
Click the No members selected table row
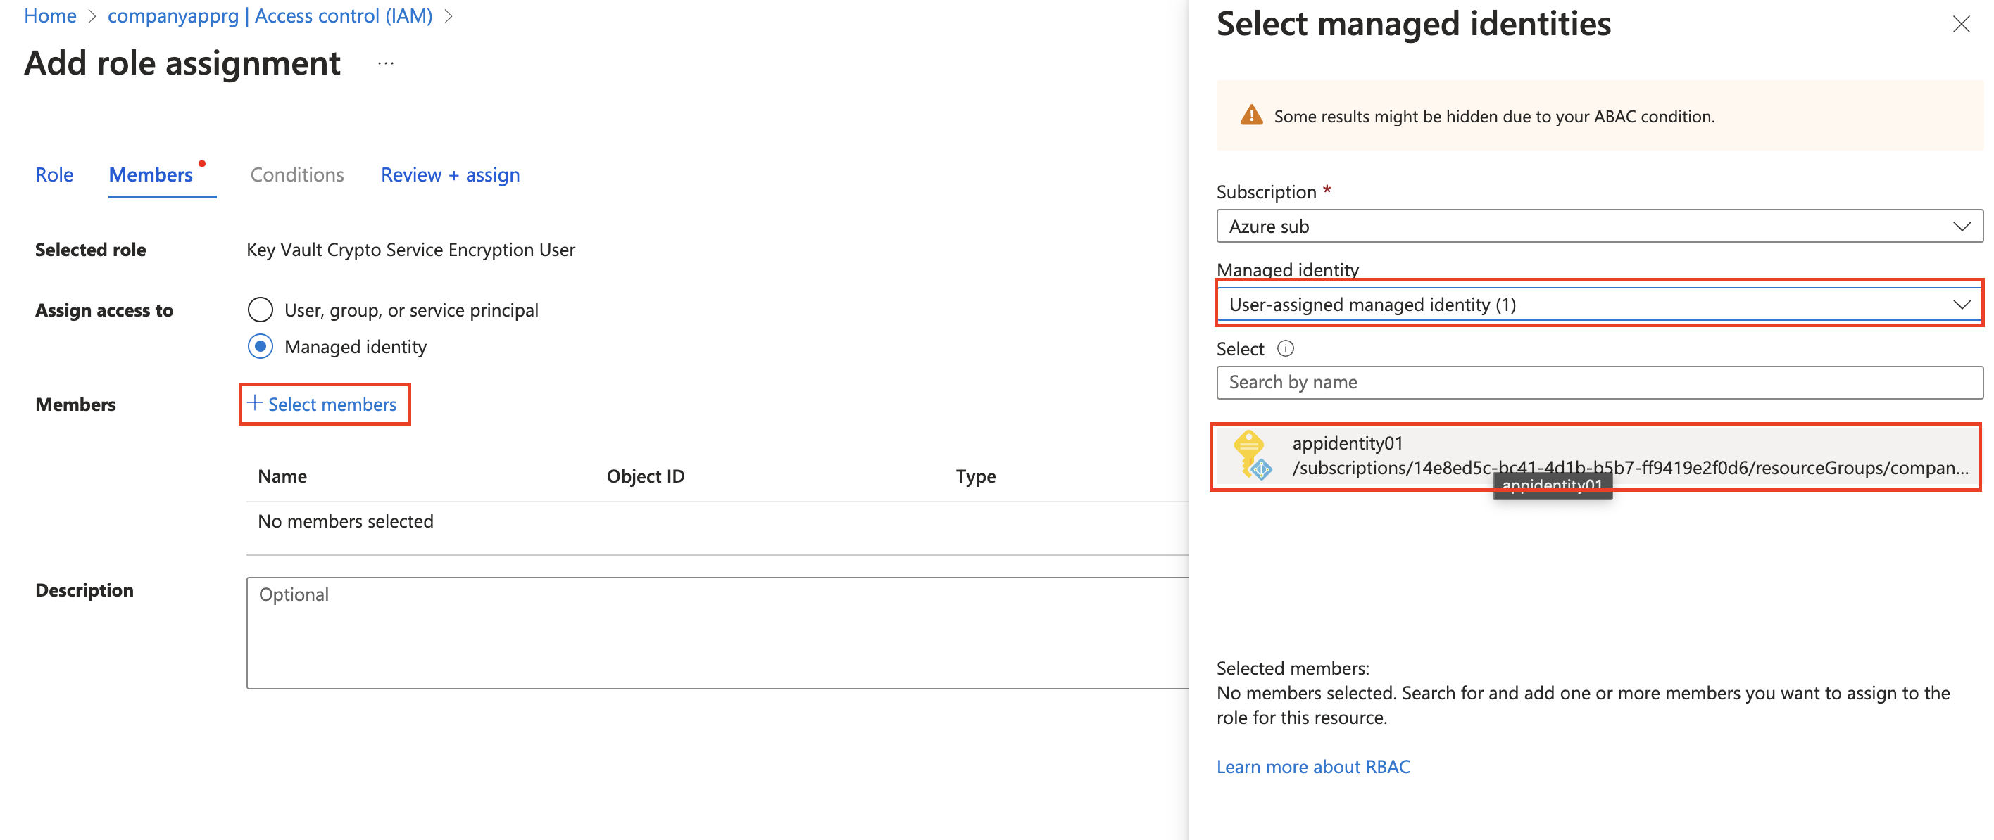(717, 521)
